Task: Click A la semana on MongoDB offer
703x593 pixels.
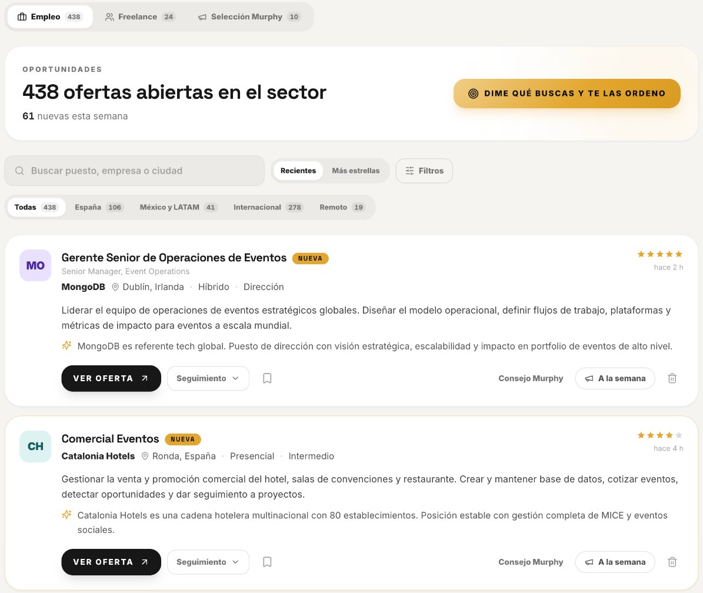Action: (x=615, y=378)
